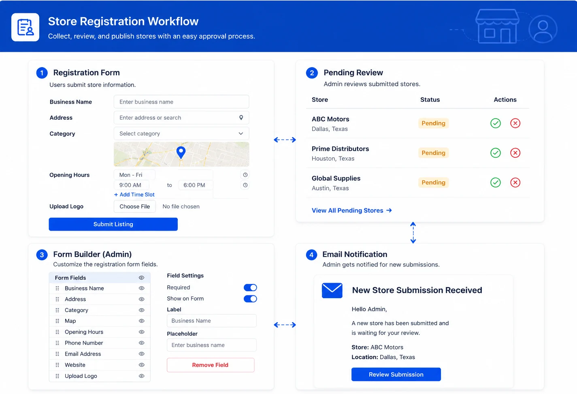Expand the Select category dropdown
577x394 pixels.
(x=181, y=133)
